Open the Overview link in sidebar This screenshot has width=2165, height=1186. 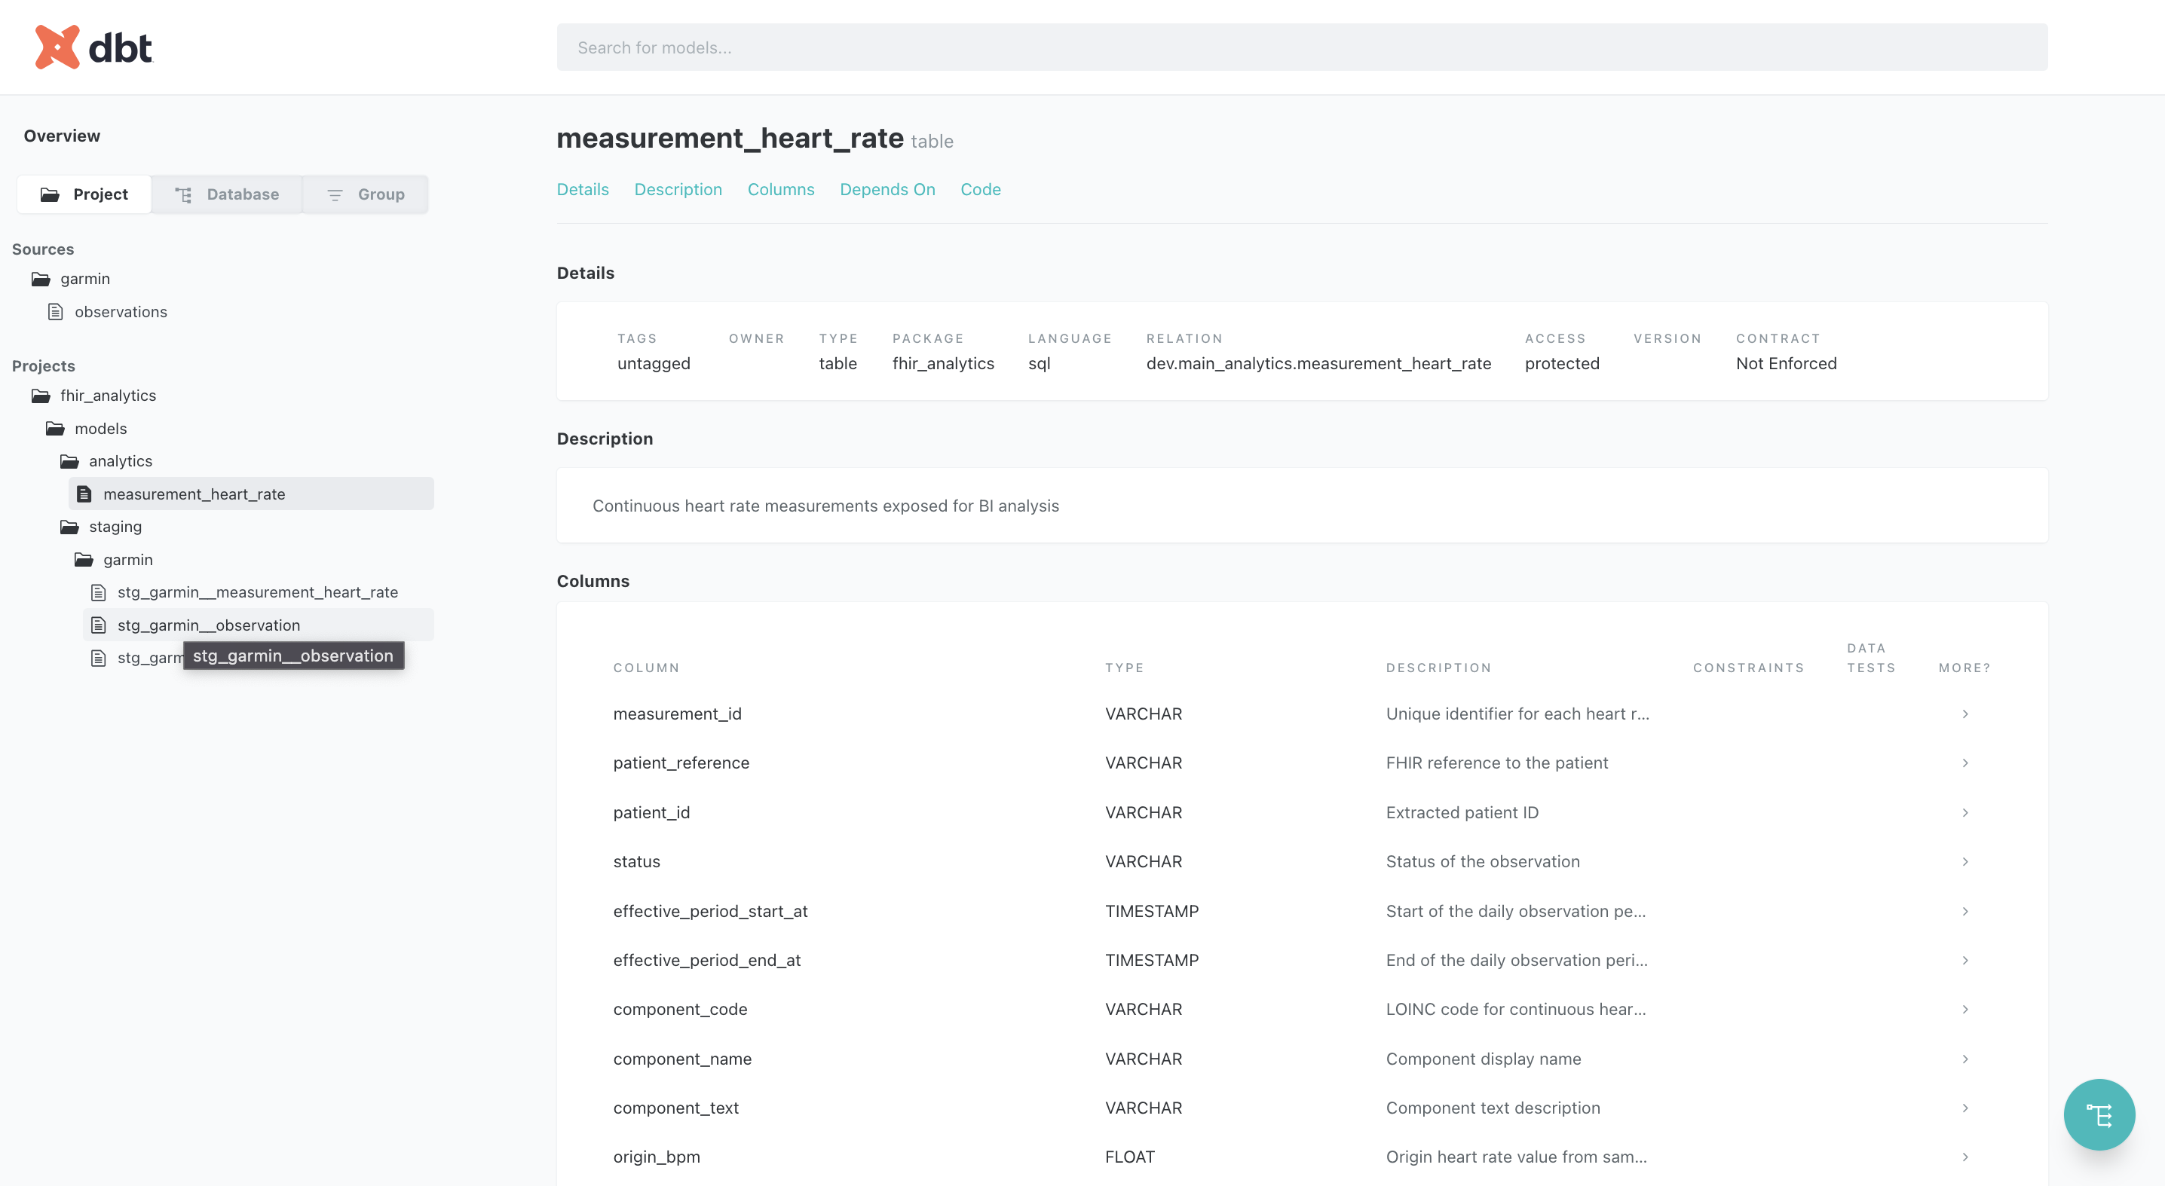61,135
